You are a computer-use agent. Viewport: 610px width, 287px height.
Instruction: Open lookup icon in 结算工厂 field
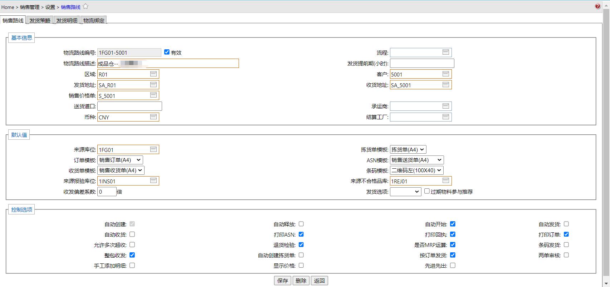coord(446,117)
